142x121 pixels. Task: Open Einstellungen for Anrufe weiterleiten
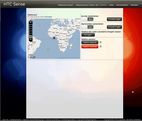click(x=115, y=19)
